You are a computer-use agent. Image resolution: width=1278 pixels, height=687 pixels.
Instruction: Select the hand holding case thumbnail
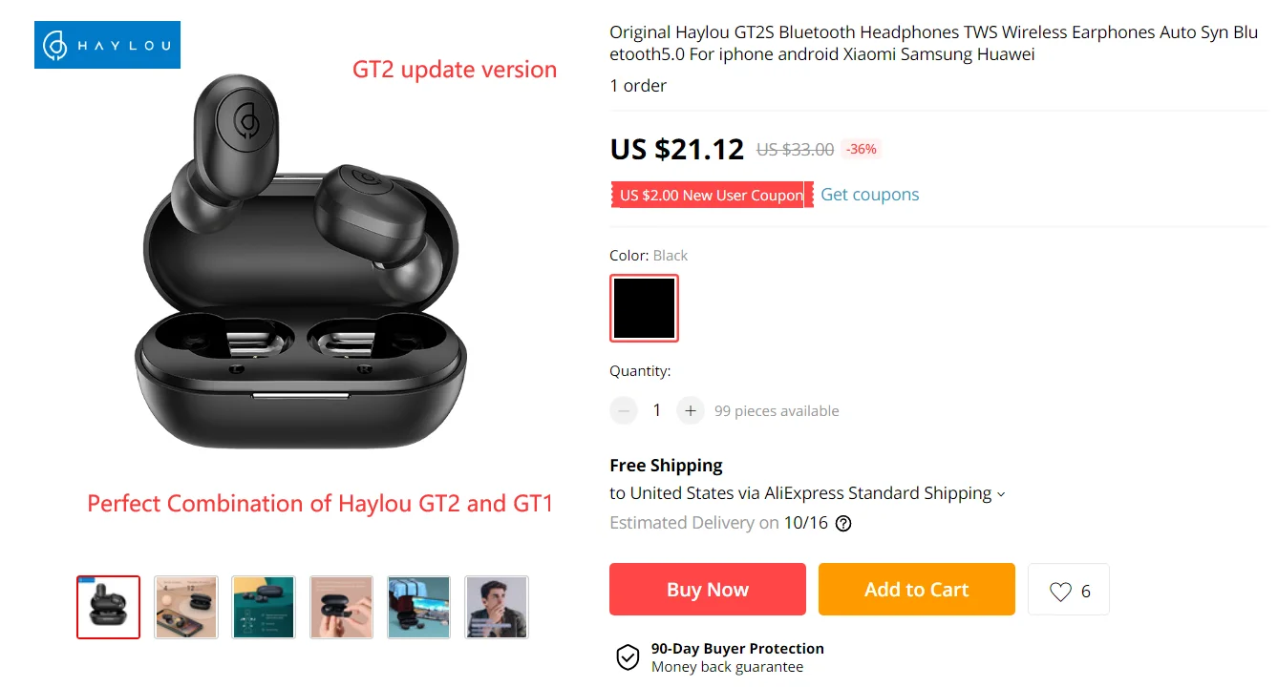[341, 607]
